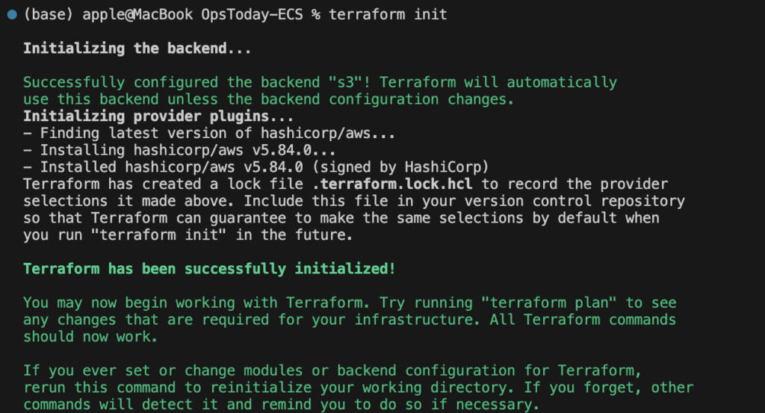Click the quoted "terraform plan" text

click(549, 302)
